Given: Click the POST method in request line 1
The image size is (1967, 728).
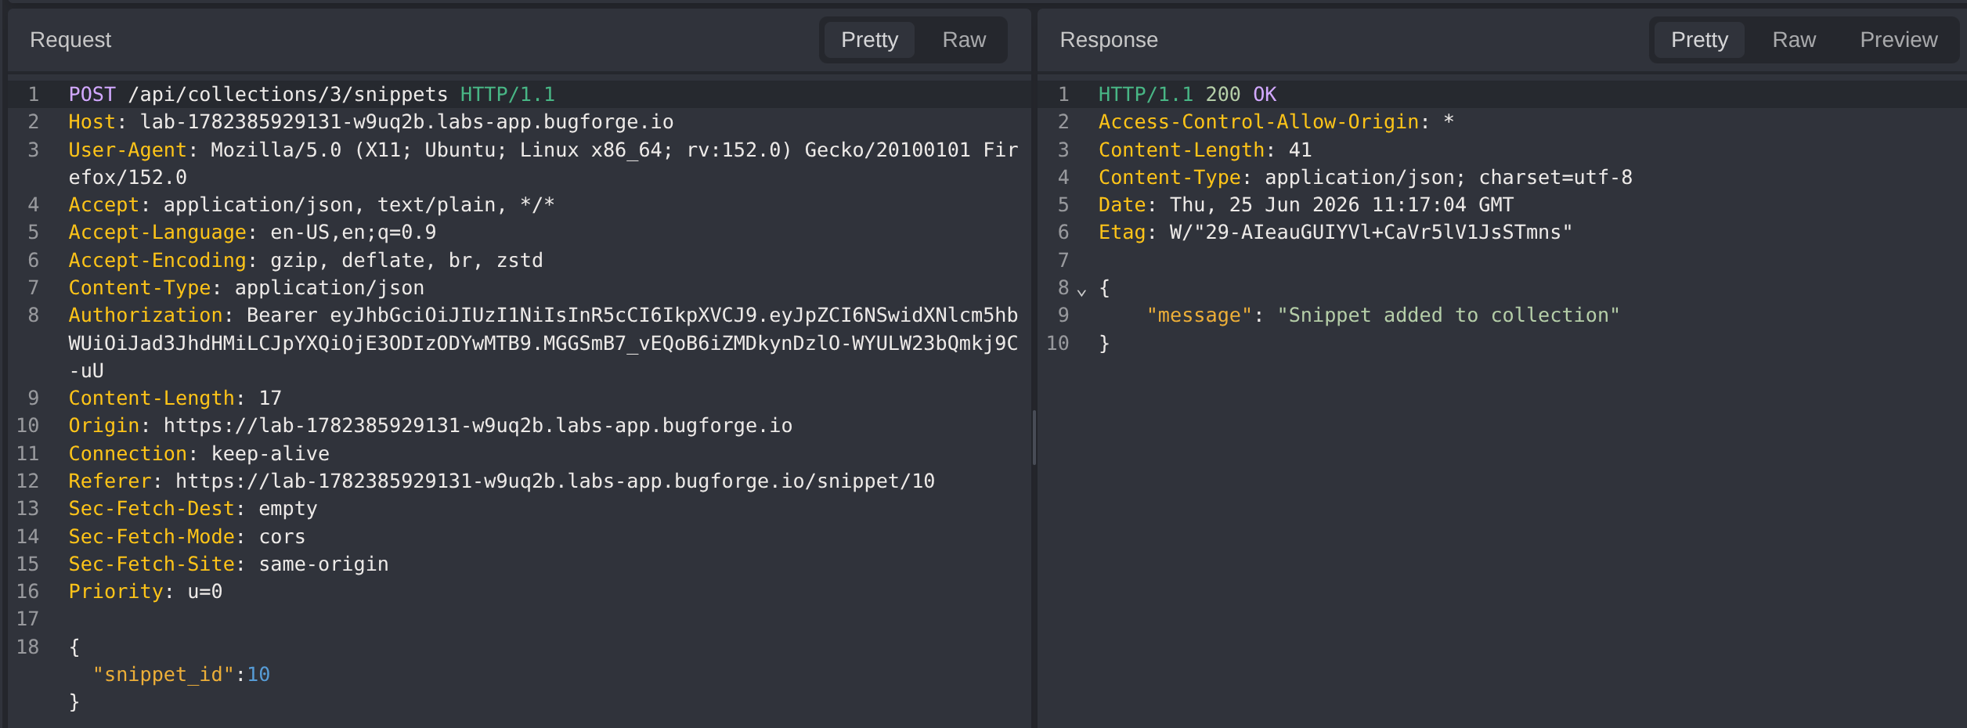Looking at the screenshot, I should pyautogui.click(x=92, y=95).
